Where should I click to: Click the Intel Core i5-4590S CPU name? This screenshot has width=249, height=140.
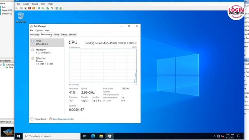(x=111, y=43)
